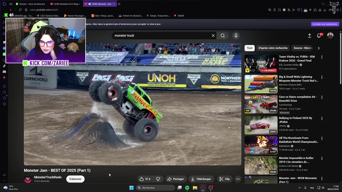Open Twitch in the Opera sidebar
This screenshot has width=342, height=192.
click(x=4, y=42)
